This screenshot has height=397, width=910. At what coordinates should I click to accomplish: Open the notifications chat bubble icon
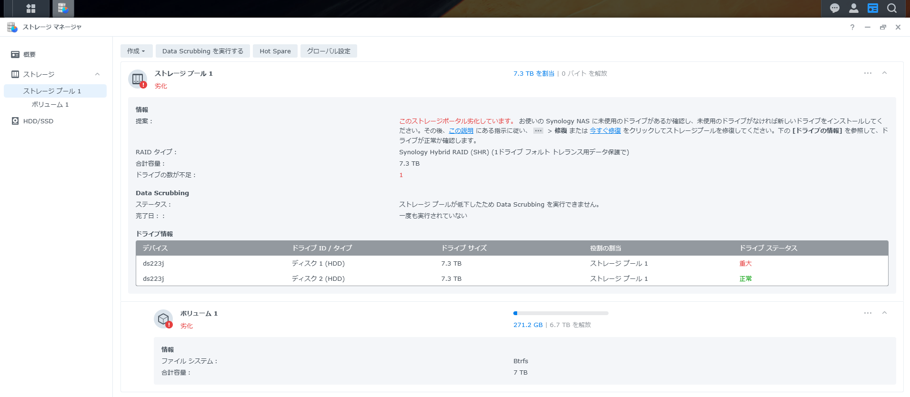835,8
